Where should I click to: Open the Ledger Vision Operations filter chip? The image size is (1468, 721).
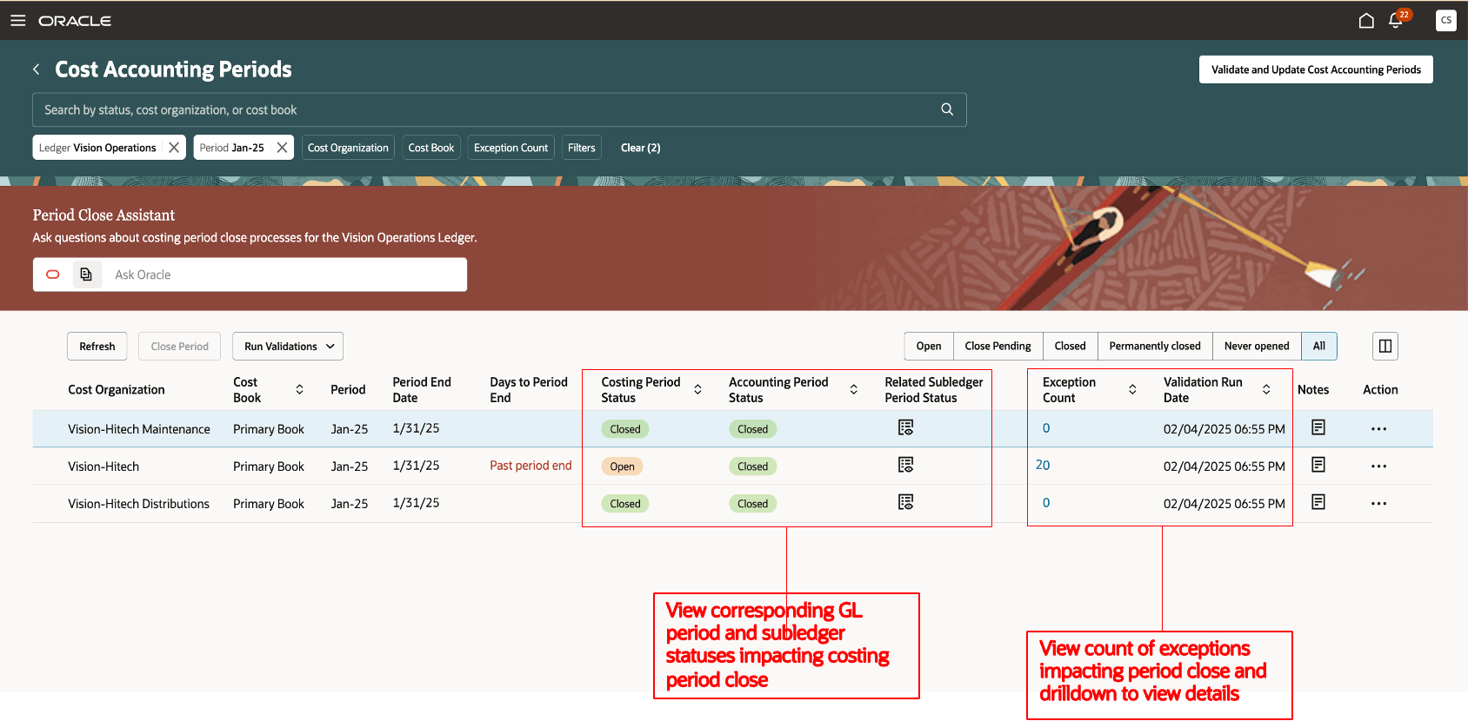[97, 148]
